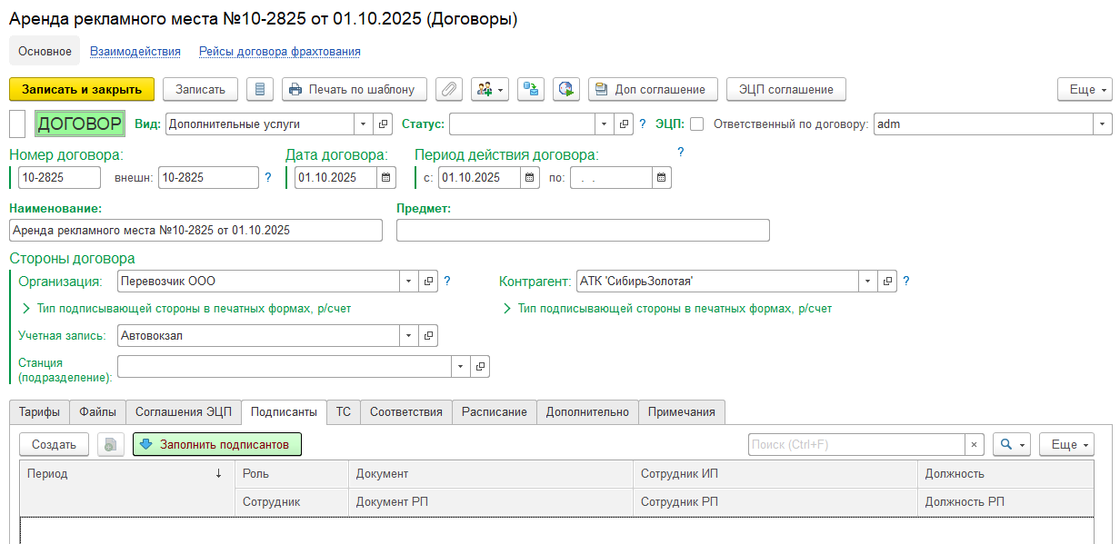Viewport: 1120px width, 544px height.
Task: Click the open-form icon next to Контрагент
Action: (x=888, y=282)
